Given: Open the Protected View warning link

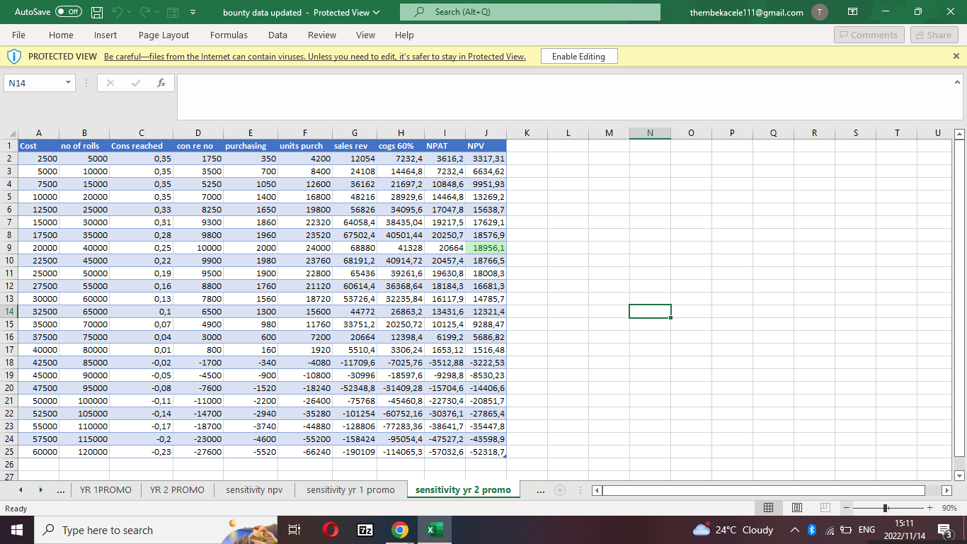Looking at the screenshot, I should point(315,57).
